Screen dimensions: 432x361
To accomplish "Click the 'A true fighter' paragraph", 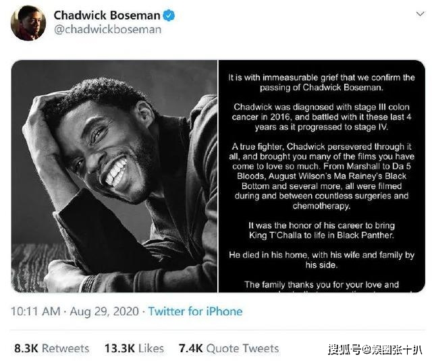I will pyautogui.click(x=321, y=176).
